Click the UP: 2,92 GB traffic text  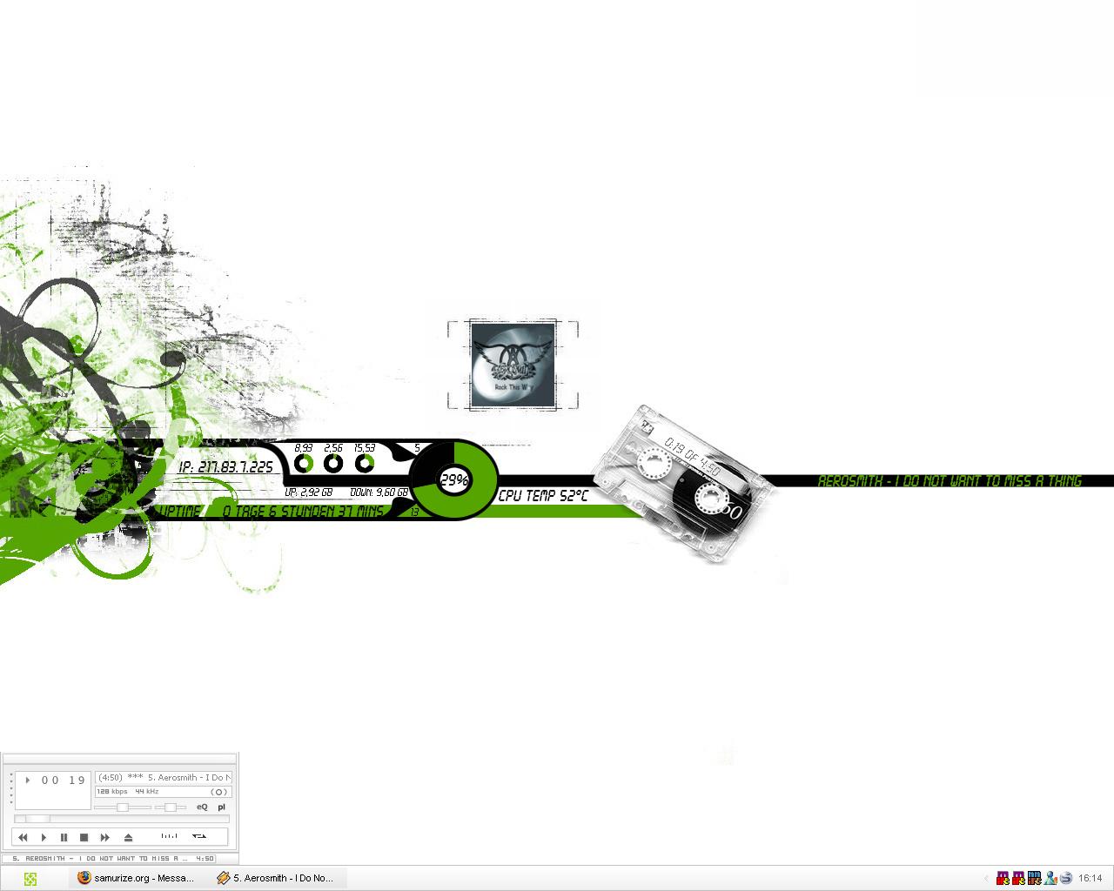[x=309, y=492]
